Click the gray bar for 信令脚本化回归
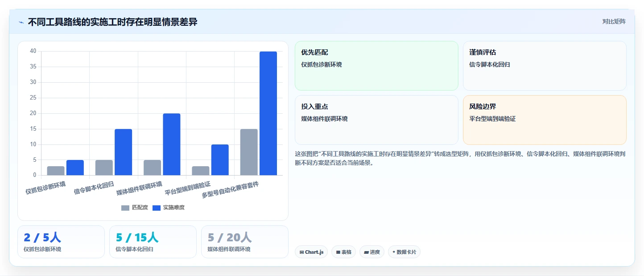 coord(104,168)
